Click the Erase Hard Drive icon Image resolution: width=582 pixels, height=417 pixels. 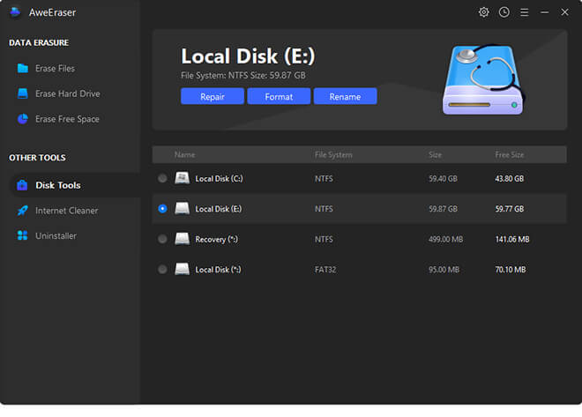pos(23,93)
